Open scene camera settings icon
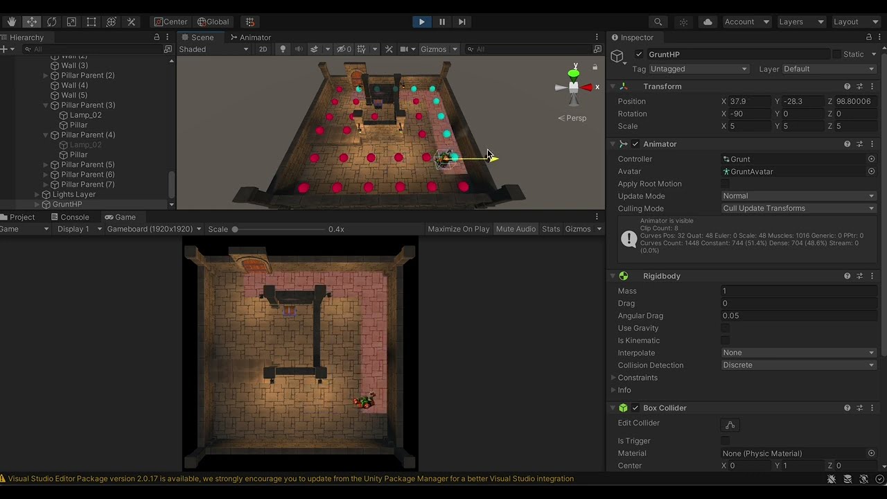This screenshot has height=499, width=887. (x=404, y=49)
